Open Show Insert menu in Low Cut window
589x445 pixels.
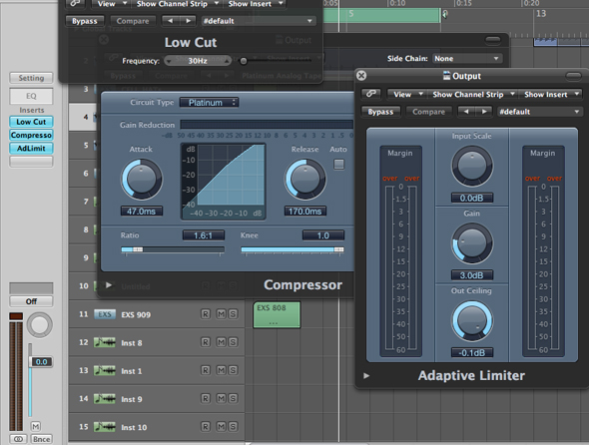click(255, 4)
